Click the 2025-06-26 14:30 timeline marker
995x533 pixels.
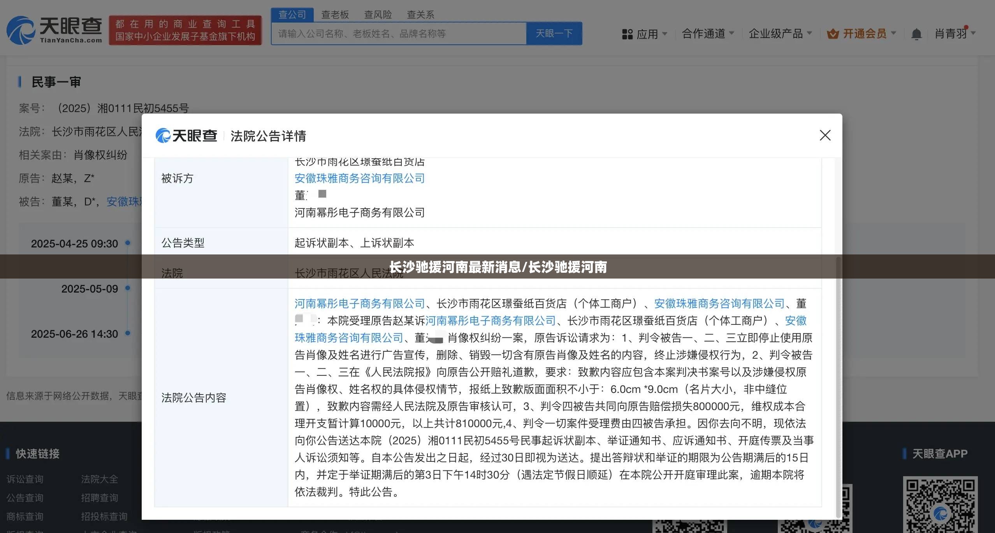click(127, 333)
